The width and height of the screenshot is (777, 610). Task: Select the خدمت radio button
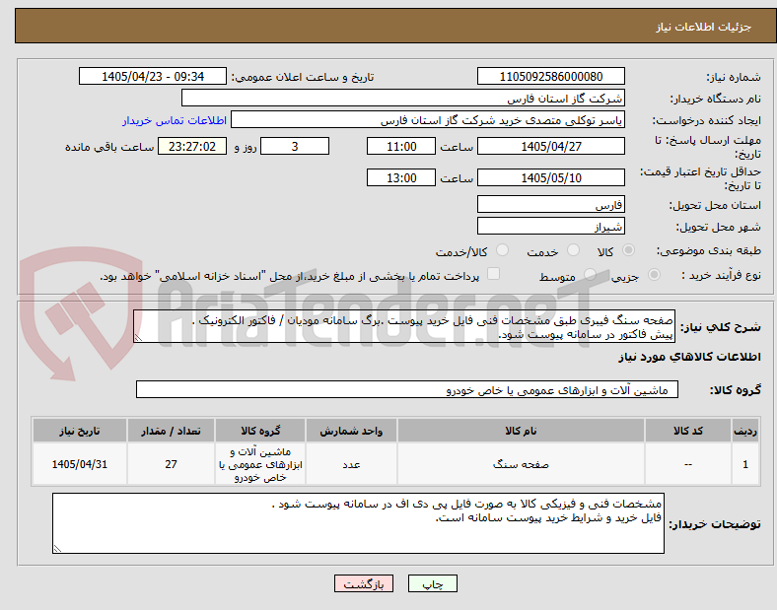(x=573, y=250)
